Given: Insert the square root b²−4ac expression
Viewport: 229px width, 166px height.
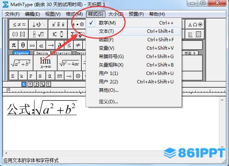Looking at the screenshot, I should tap(69, 63).
